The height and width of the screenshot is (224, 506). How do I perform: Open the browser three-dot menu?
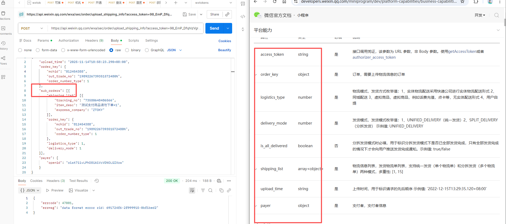point(500,2)
